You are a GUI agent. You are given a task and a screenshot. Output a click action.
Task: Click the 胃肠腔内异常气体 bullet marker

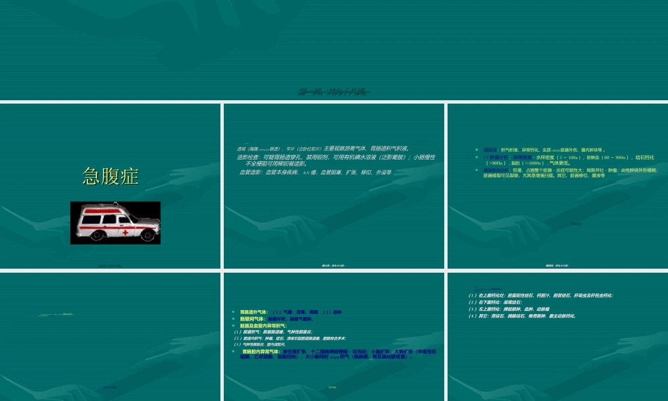point(232,351)
